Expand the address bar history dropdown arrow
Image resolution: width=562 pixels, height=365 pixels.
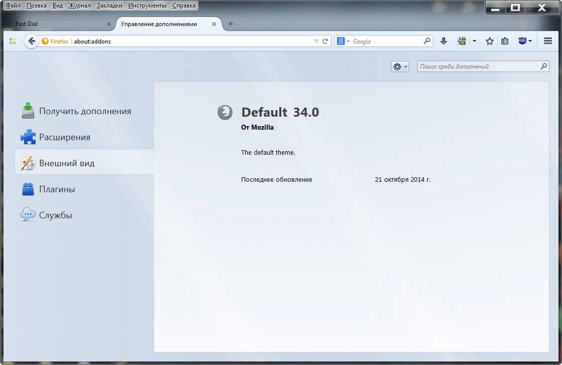[316, 42]
